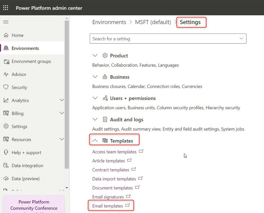Select Settings in the left navigation

pos(19,126)
